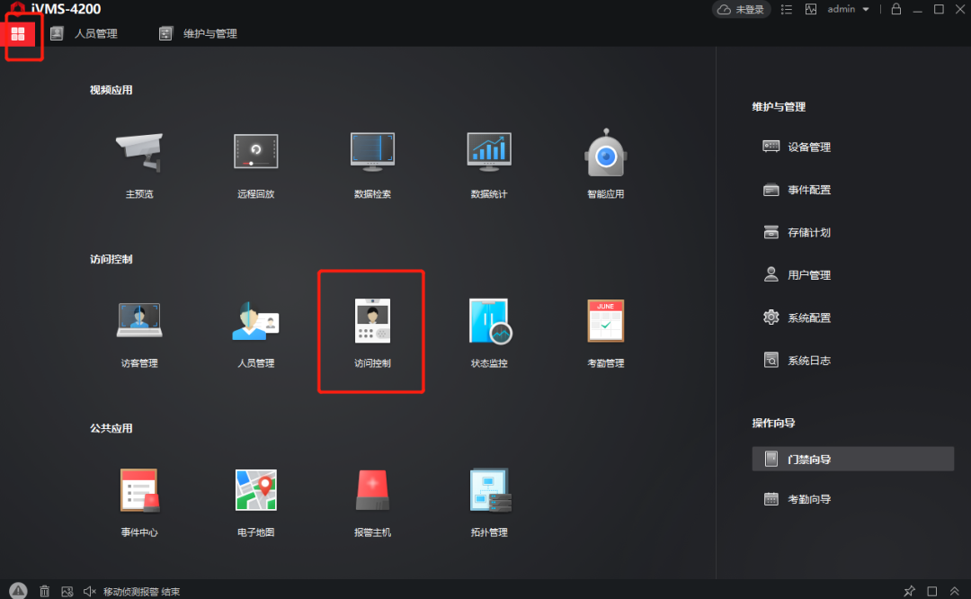Launch the highlighted 访问控制 access control module
Image resolution: width=971 pixels, height=599 pixels.
(x=371, y=331)
